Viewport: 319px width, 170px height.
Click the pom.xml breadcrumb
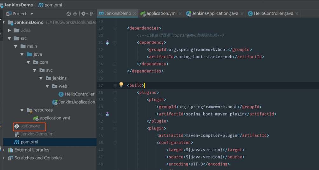[x=53, y=5]
